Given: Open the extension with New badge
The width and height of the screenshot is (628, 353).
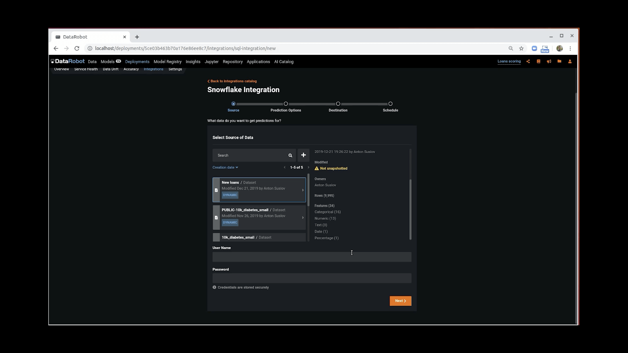Looking at the screenshot, I should [545, 49].
